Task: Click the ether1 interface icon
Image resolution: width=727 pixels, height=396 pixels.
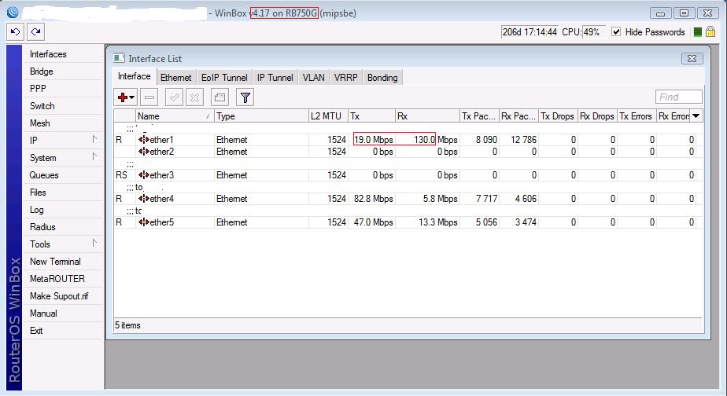Action: tap(144, 139)
